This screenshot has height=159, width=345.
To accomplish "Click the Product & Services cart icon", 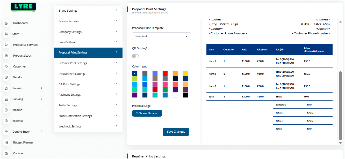I will [x=6, y=45].
